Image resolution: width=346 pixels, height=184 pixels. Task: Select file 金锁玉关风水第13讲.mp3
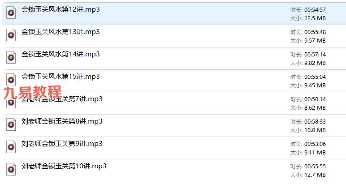61,32
